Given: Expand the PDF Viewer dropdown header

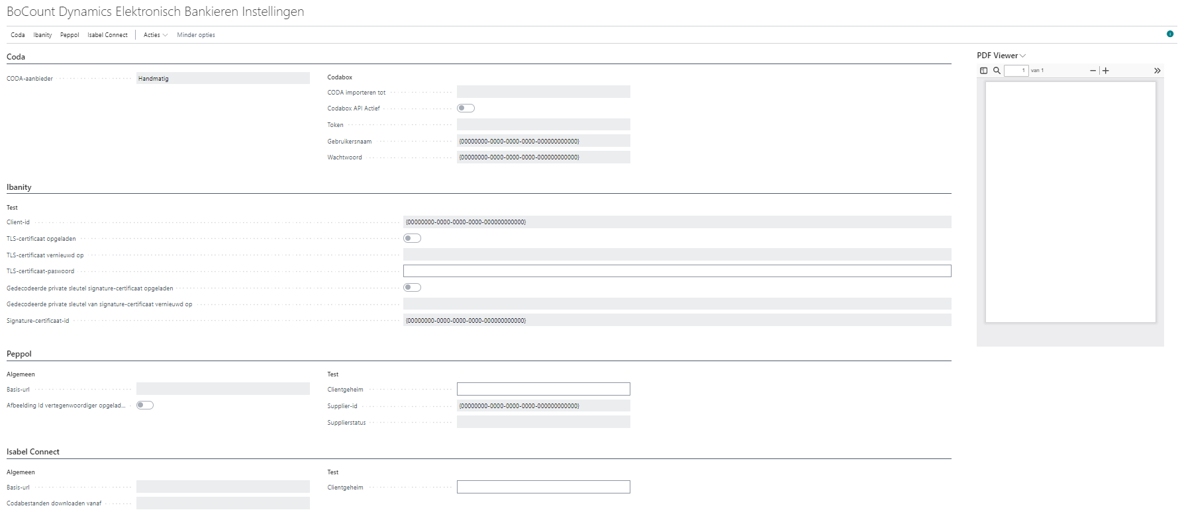Looking at the screenshot, I should pos(1001,56).
